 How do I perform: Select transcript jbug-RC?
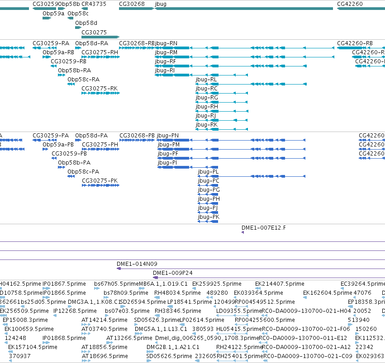tap(206, 89)
